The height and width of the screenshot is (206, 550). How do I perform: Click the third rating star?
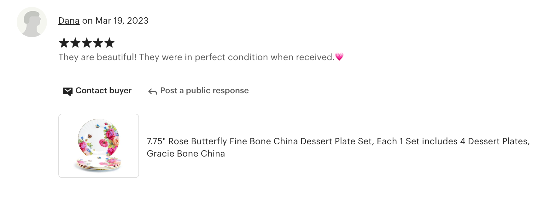click(x=87, y=43)
